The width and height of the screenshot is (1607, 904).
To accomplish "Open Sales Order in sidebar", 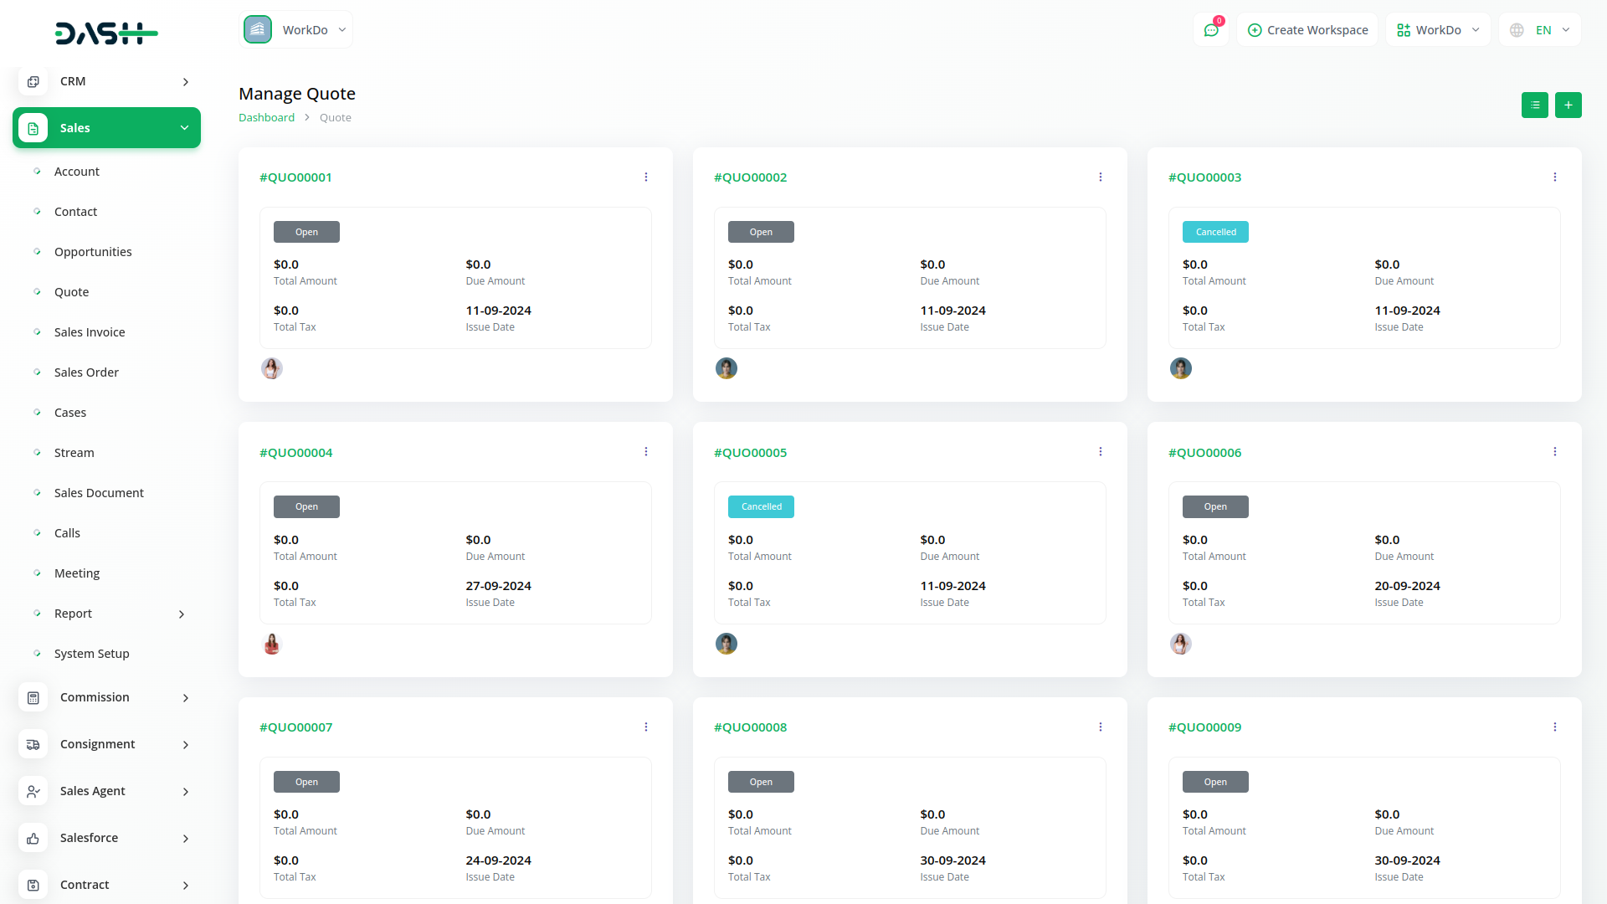I will coord(86,372).
